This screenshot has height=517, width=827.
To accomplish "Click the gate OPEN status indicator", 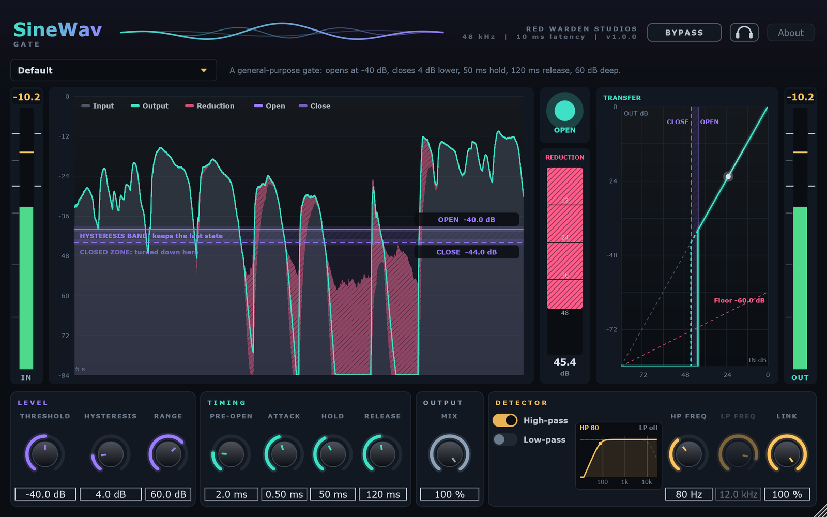I will click(x=564, y=111).
